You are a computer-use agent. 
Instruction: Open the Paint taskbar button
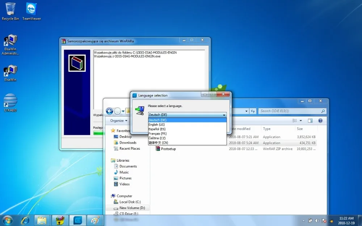tap(95, 221)
